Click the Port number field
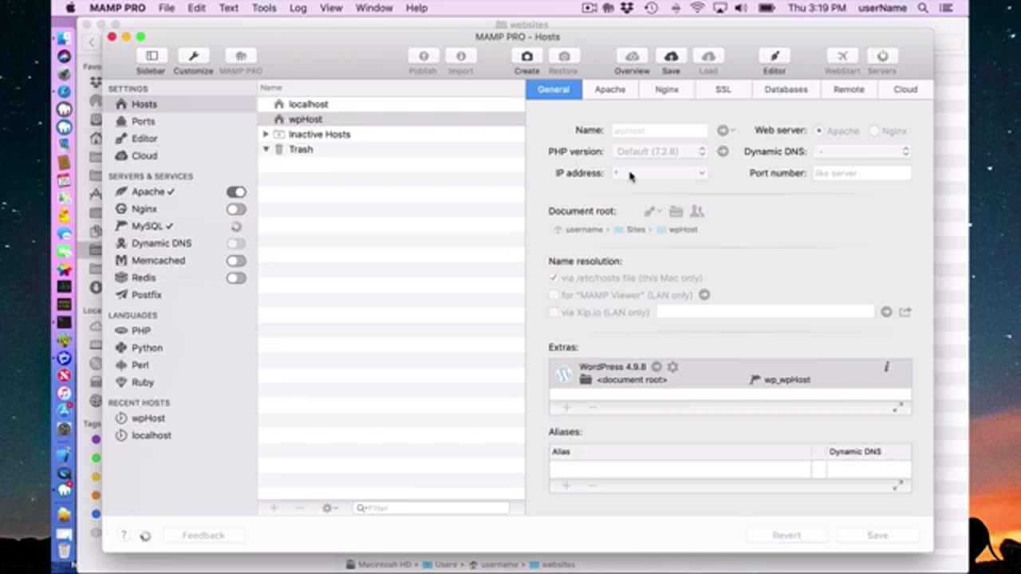The width and height of the screenshot is (1021, 574). pos(862,173)
